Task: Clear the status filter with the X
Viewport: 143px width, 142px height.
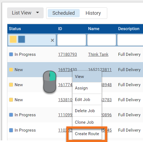Action: coord(52,40)
